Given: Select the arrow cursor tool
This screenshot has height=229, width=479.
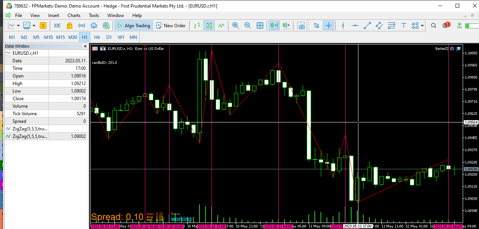Looking at the screenshot, I should (316, 26).
